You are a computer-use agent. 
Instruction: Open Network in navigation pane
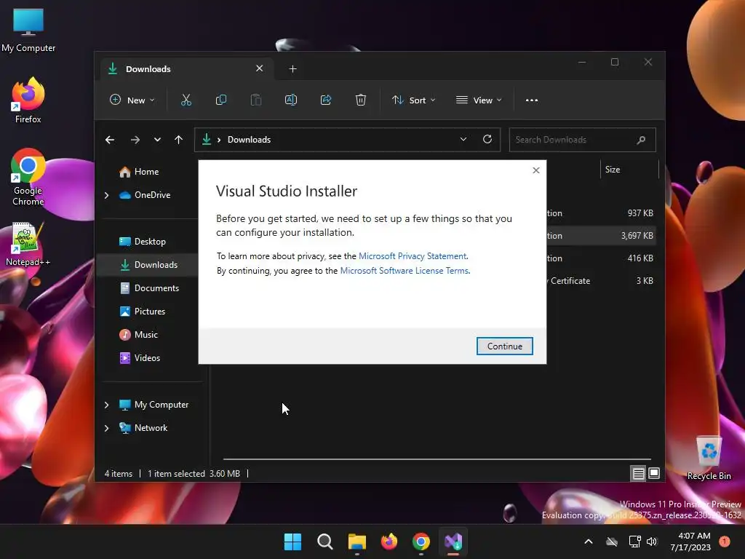(143, 428)
